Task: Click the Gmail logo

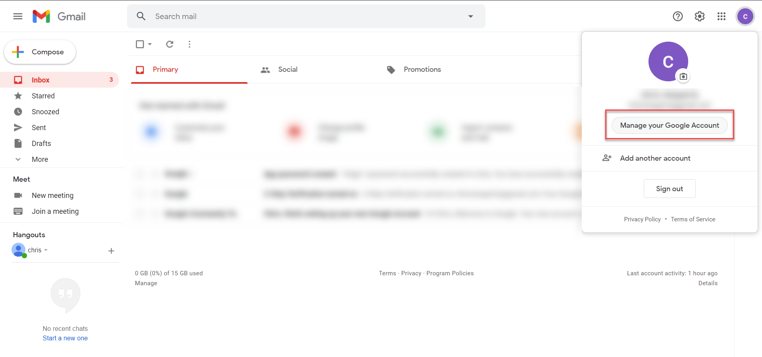Action: coord(59,16)
